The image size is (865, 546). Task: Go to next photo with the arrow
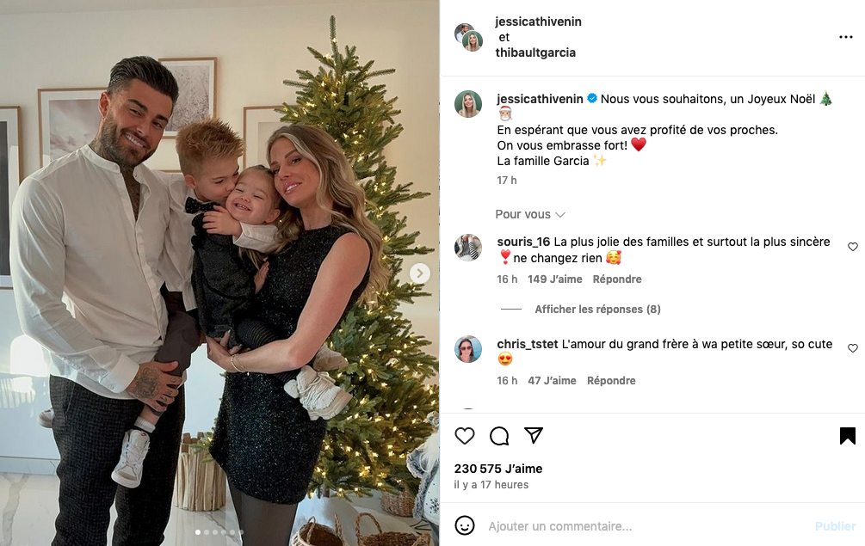(419, 273)
